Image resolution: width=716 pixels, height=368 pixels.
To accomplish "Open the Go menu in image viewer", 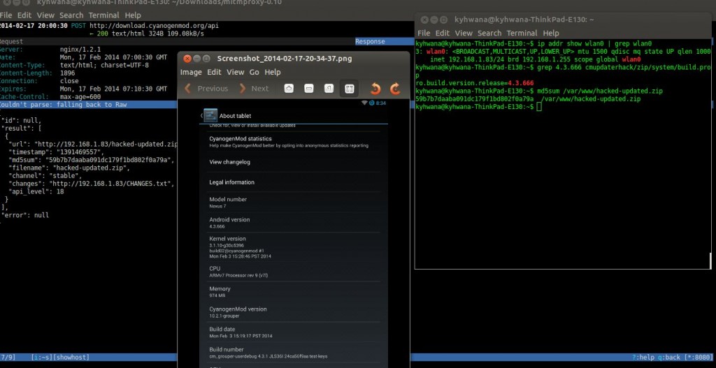I will 255,72.
